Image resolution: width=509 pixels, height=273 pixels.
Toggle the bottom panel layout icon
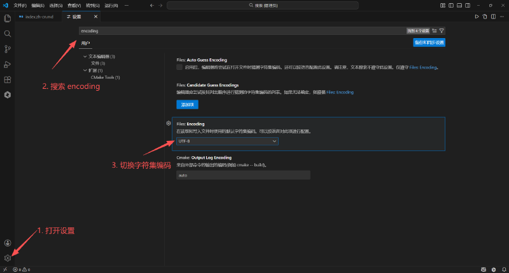[x=459, y=6]
